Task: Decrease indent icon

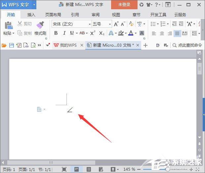Action: [x=174, y=24]
